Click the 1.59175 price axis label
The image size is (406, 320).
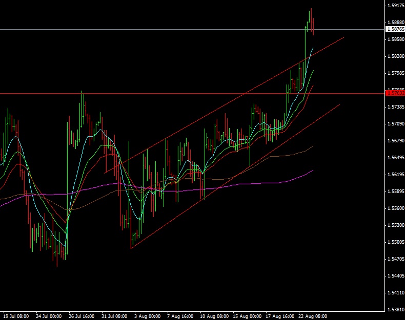coord(396,6)
